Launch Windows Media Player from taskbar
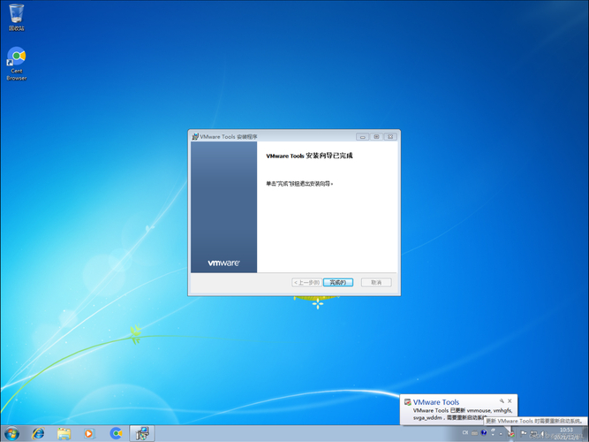Screen dimensions: 589x442 [89, 433]
